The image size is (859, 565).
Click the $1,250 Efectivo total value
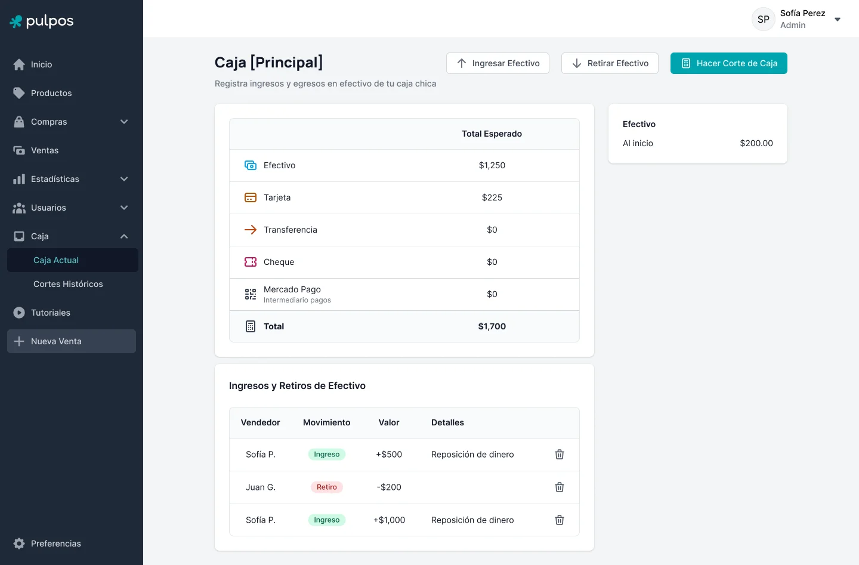pos(492,165)
